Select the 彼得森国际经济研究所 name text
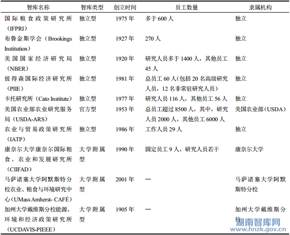Image resolution: width=290 pixels, height=235 pixels. pos(38,79)
